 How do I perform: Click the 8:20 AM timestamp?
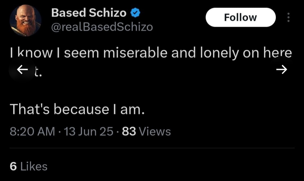click(x=32, y=131)
